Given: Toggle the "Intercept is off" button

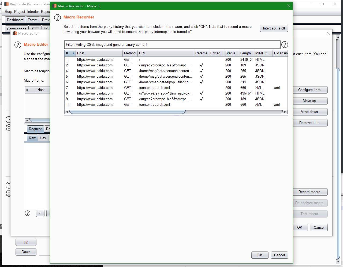Looking at the screenshot, I should (x=274, y=28).
